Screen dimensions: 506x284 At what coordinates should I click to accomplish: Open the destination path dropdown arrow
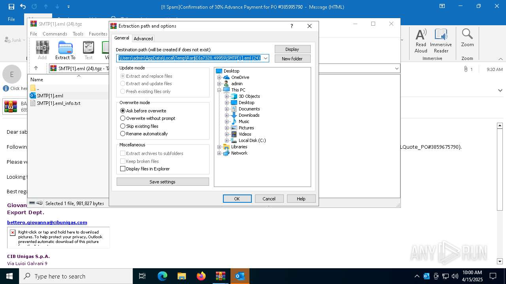click(266, 58)
